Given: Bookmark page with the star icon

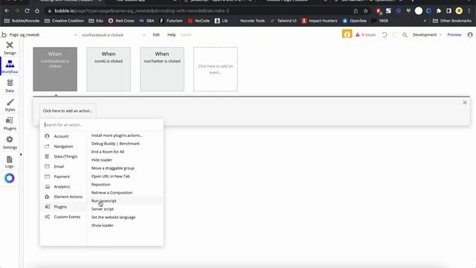Looking at the screenshot, I should click(x=366, y=11).
